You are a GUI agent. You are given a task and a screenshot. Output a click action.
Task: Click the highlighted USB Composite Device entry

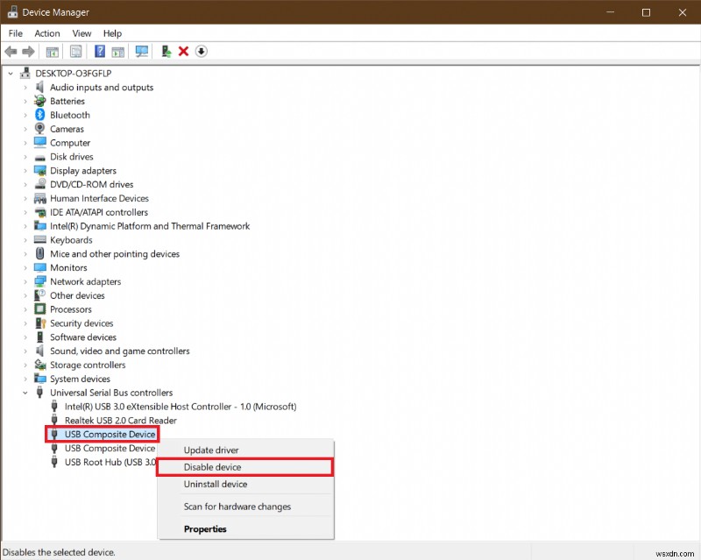110,434
